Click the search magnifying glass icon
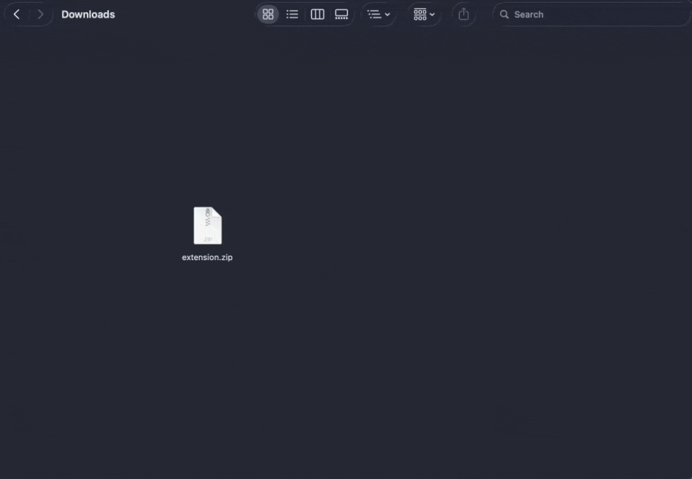Image resolution: width=692 pixels, height=479 pixels. 504,14
